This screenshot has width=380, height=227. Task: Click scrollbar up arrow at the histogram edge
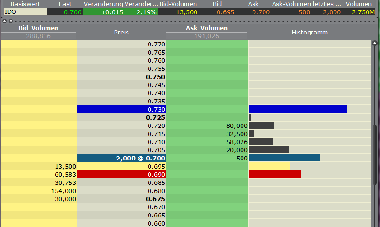click(375, 43)
